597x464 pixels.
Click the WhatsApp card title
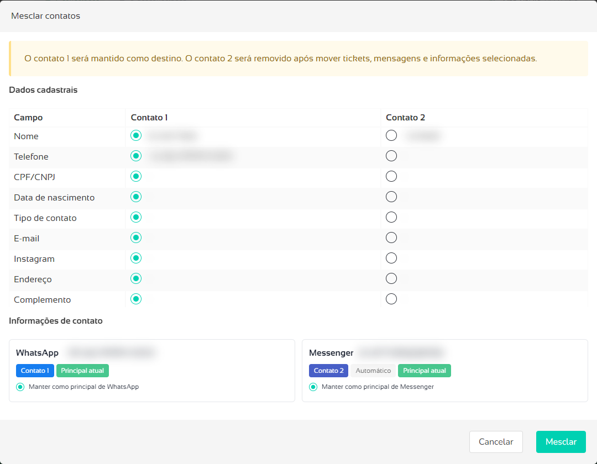click(38, 353)
